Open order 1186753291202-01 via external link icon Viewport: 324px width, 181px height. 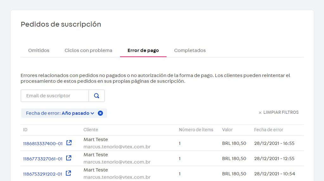tap(68, 173)
